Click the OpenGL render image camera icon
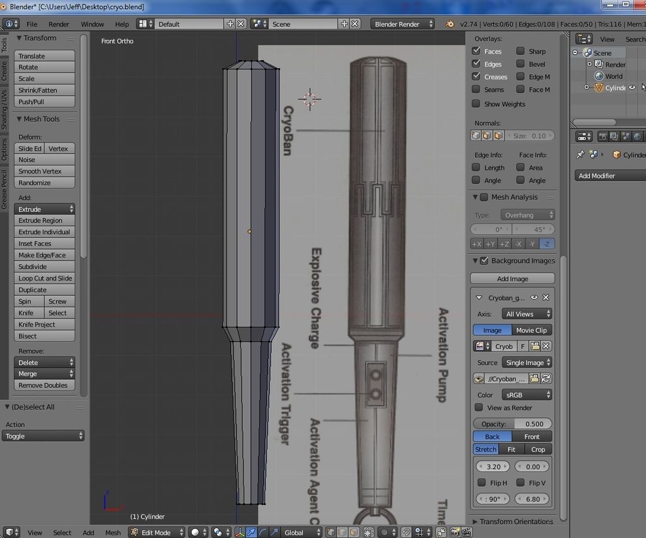The height and width of the screenshot is (538, 646). [455, 532]
